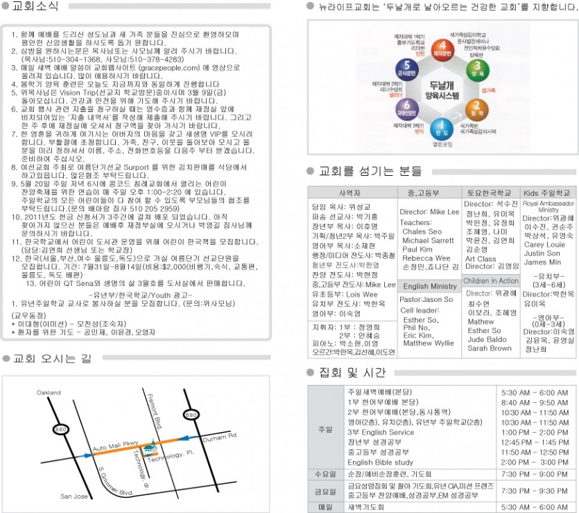579x513 pixels.
Task: Select the 교회소식 section heading
Action: point(35,6)
